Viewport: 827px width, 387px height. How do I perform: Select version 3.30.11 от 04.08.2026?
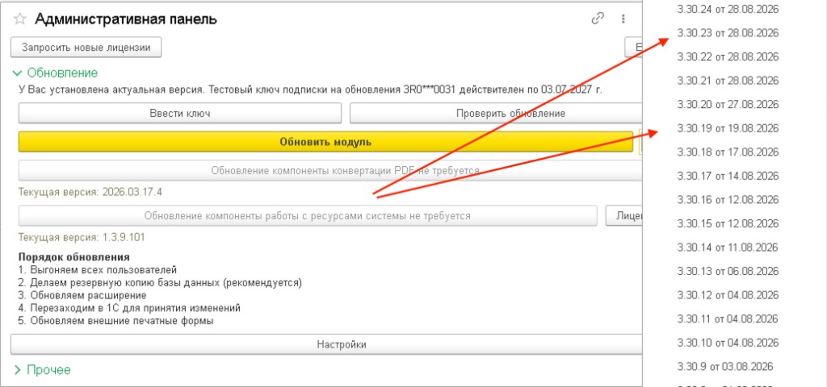[x=728, y=319]
